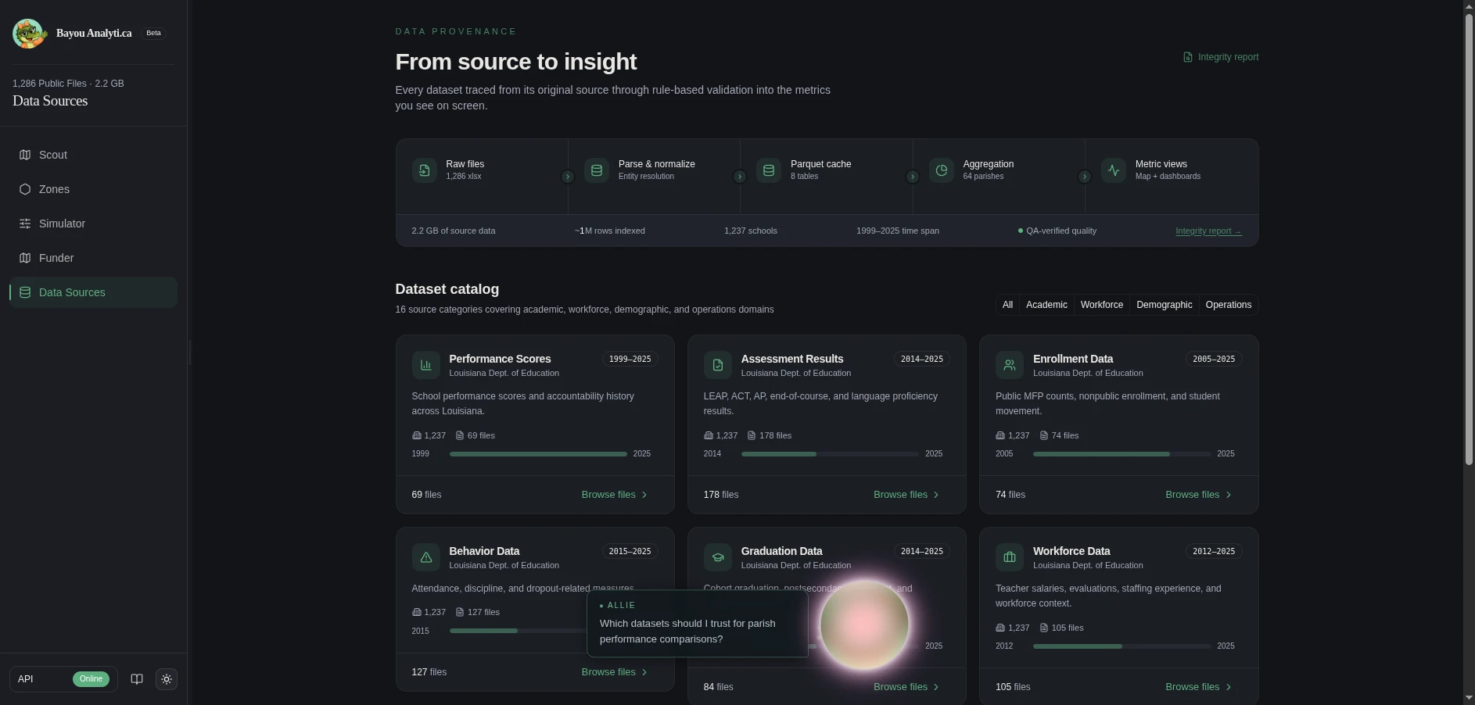The height and width of the screenshot is (705, 1475).
Task: Browse files for Assessment Results
Action: [x=906, y=495]
